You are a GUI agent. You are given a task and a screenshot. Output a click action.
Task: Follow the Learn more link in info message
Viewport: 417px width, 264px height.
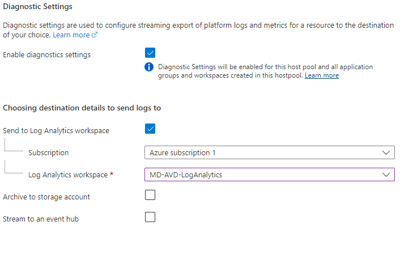point(321,75)
